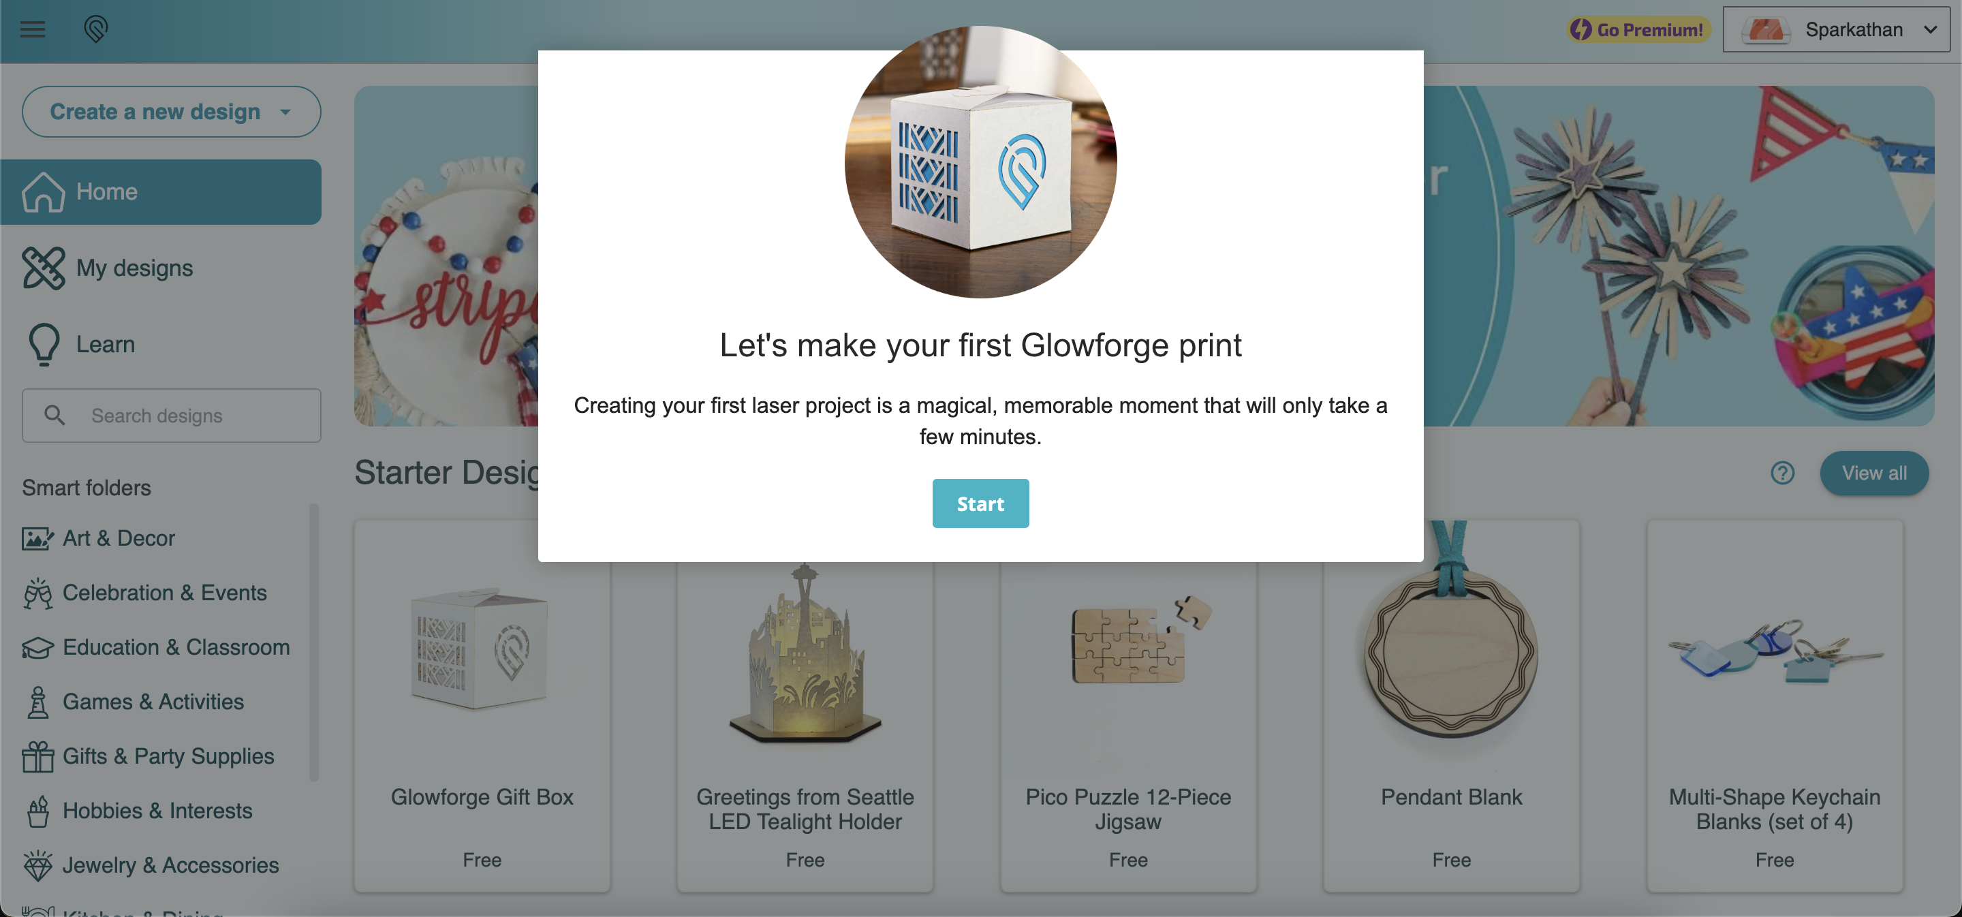Click the Learn lightbulb icon

[x=44, y=343]
